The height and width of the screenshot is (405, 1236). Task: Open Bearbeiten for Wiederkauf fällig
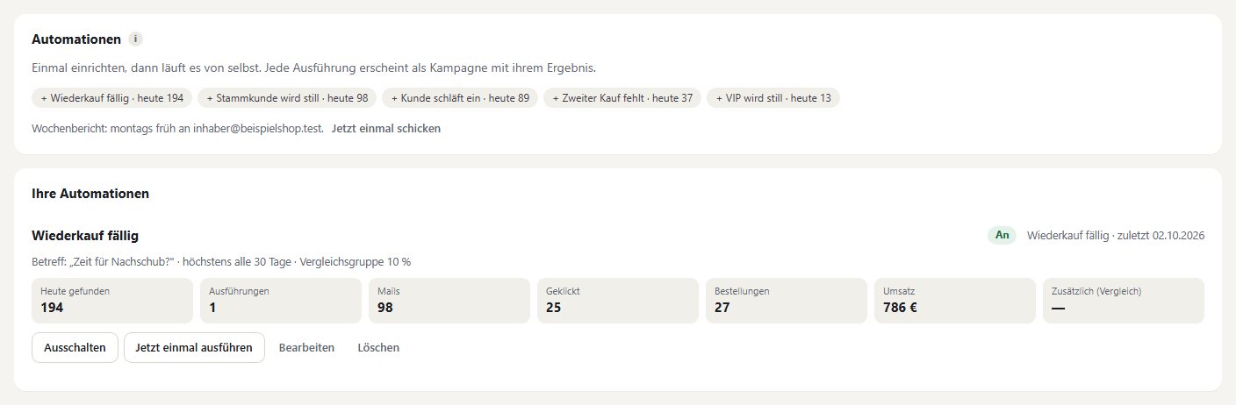tap(306, 348)
